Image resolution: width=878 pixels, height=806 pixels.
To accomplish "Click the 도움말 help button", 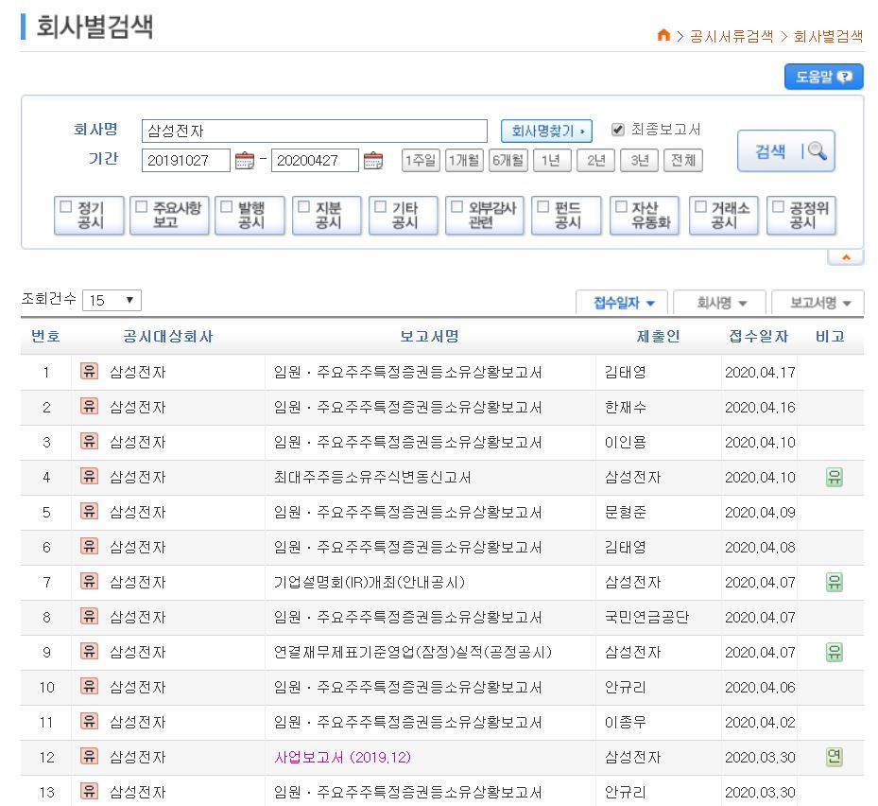I will click(x=824, y=77).
